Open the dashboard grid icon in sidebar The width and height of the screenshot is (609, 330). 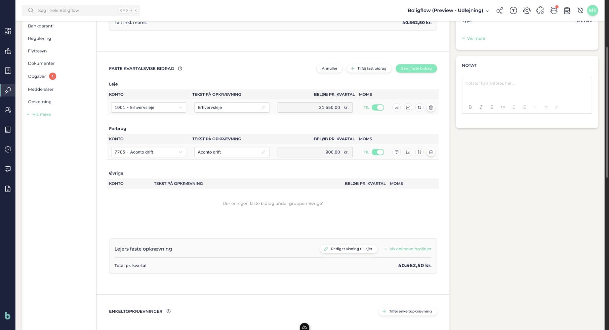8,31
